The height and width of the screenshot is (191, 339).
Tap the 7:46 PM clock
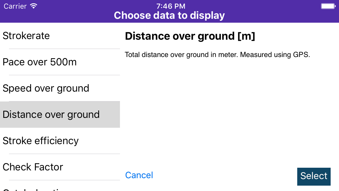pyautogui.click(x=171, y=6)
